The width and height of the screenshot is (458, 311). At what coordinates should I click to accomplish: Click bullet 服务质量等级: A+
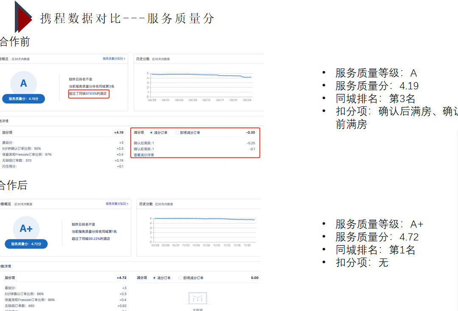(x=379, y=224)
